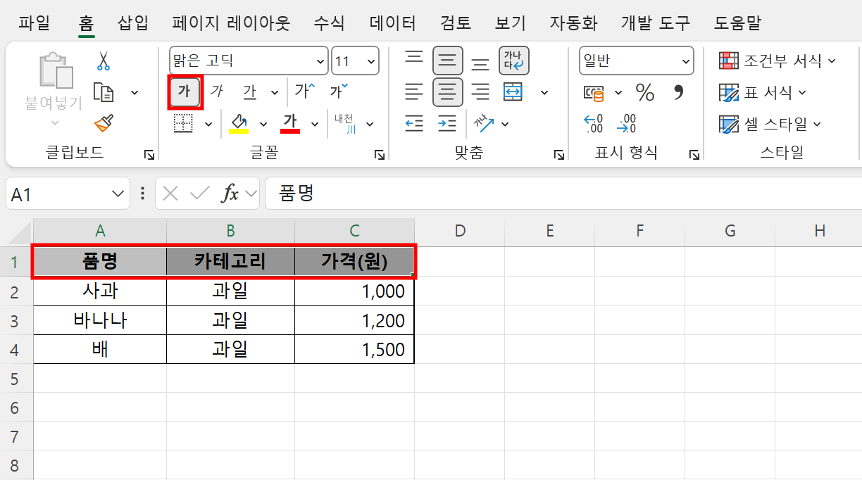This screenshot has height=480, width=862.
Task: Open the clipboard dialog launcher
Action: tap(149, 154)
